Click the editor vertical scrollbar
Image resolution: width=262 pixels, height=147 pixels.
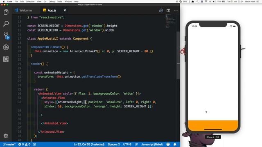tap(178, 55)
